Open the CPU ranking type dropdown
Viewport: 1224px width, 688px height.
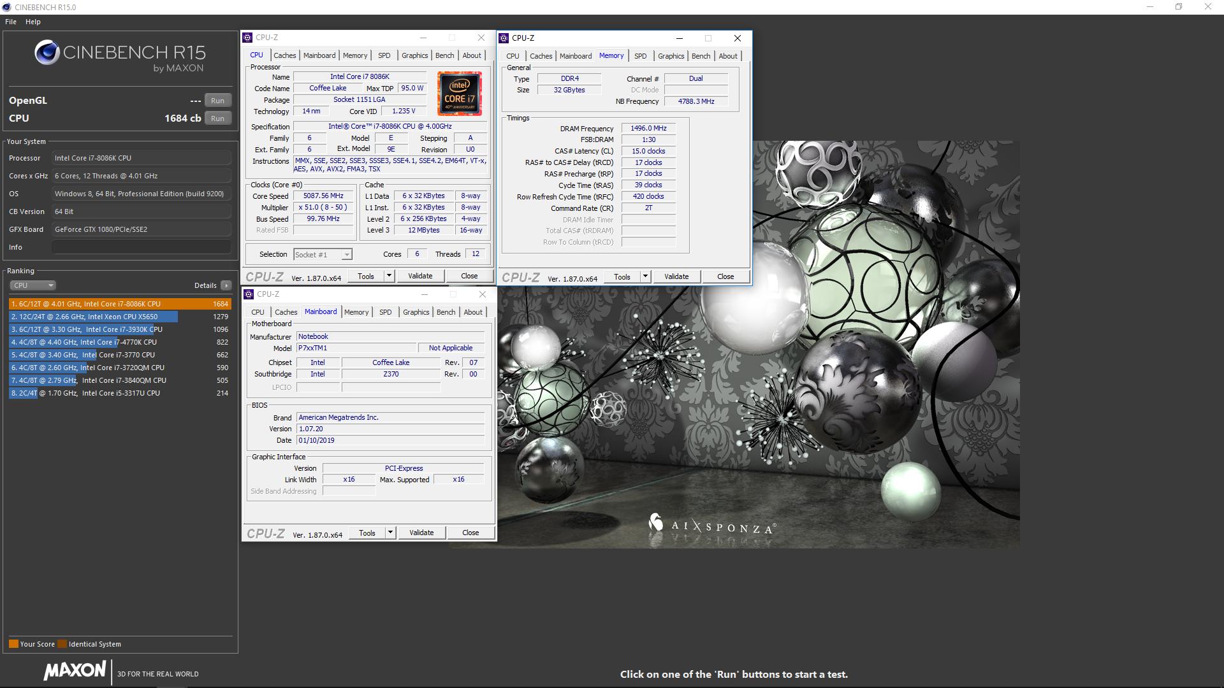pyautogui.click(x=33, y=285)
